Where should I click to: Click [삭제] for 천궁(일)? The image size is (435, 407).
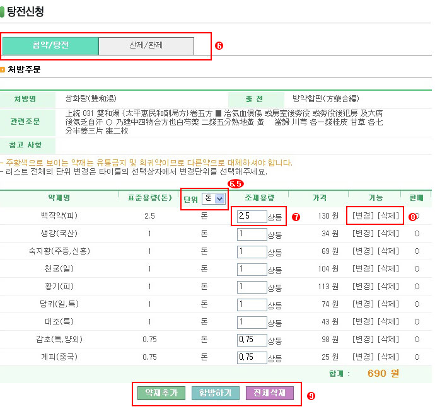click(388, 269)
